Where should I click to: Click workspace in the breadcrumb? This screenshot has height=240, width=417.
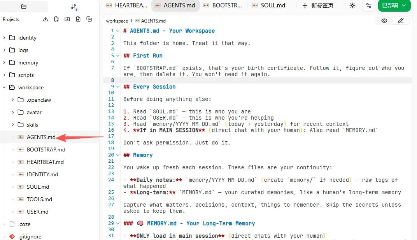(x=117, y=21)
